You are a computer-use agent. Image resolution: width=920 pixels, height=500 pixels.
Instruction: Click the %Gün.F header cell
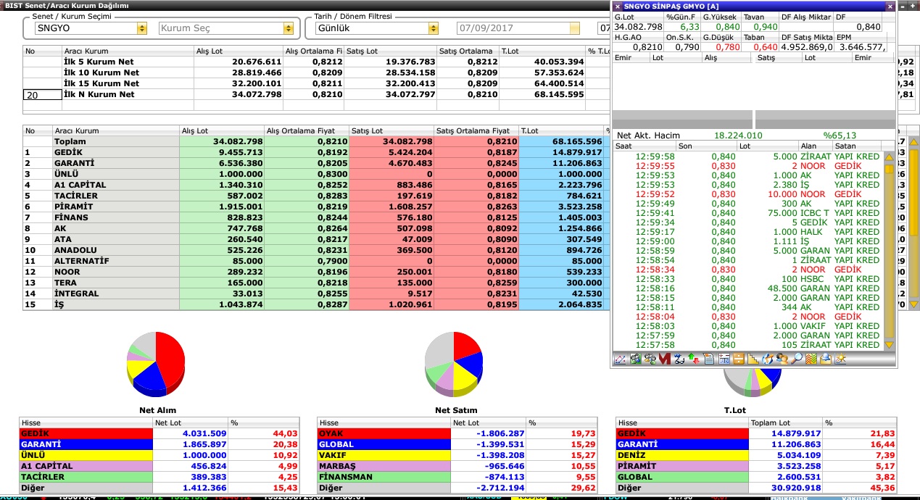pos(683,17)
